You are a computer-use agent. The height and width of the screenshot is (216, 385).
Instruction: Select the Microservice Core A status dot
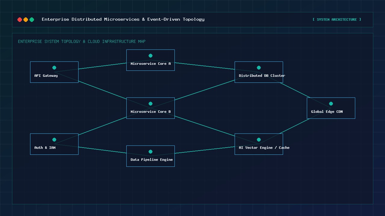pos(150,55)
